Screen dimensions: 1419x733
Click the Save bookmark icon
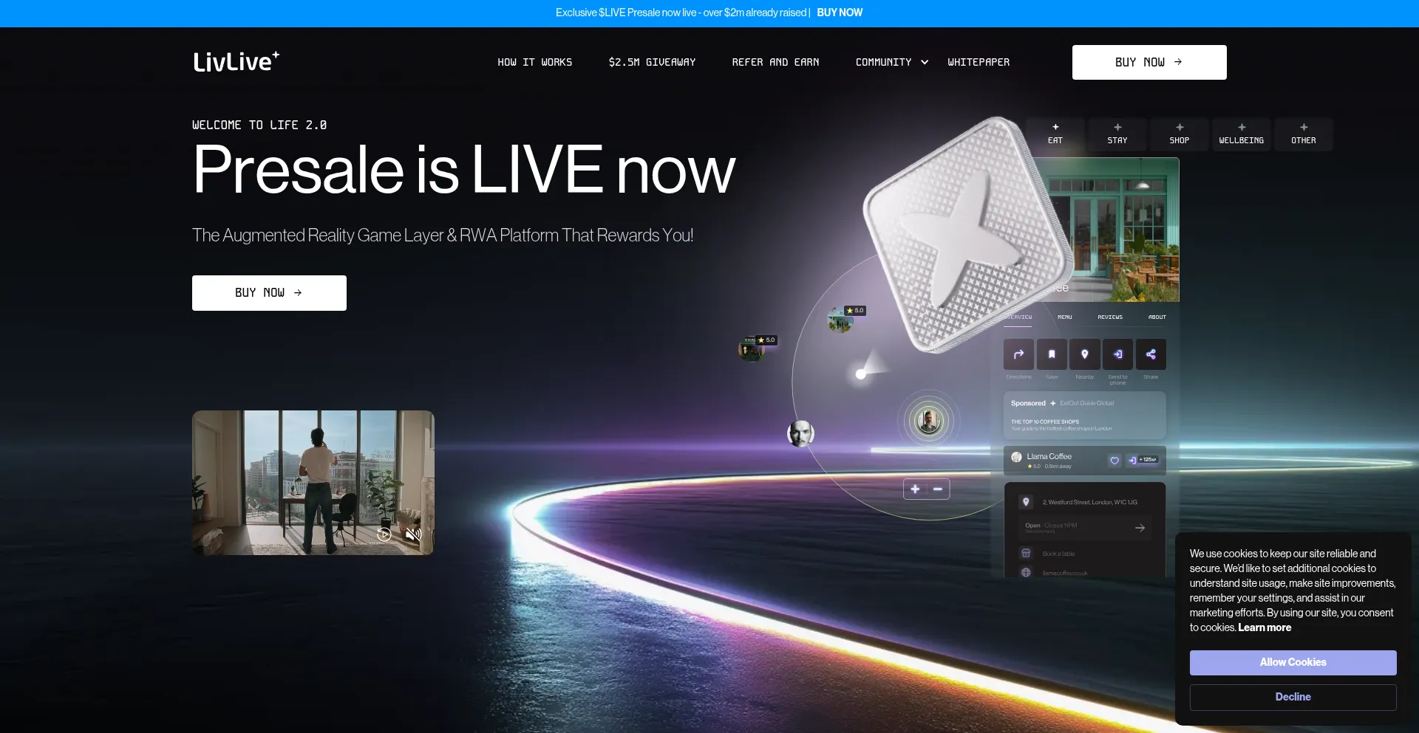point(1052,354)
